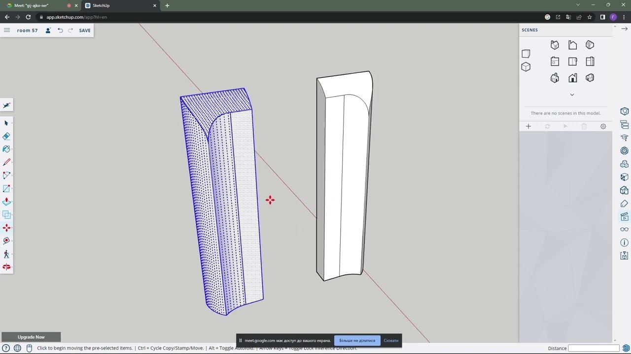Open the Display glasses panel icon

pyautogui.click(x=624, y=230)
